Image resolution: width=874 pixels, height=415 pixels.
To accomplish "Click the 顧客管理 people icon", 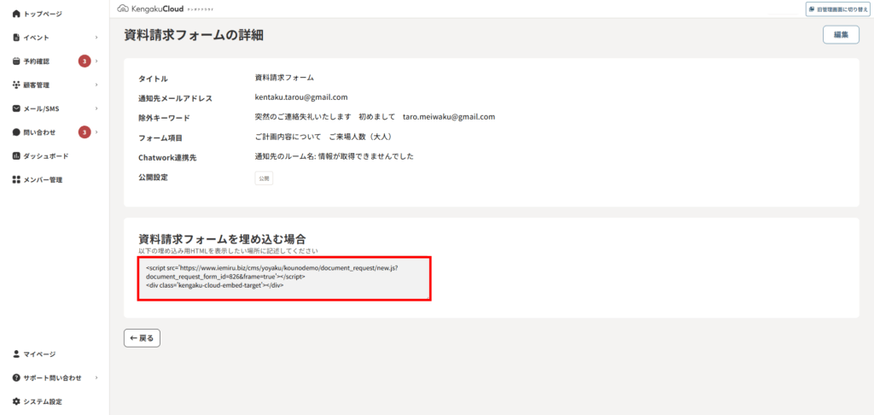I will (16, 85).
